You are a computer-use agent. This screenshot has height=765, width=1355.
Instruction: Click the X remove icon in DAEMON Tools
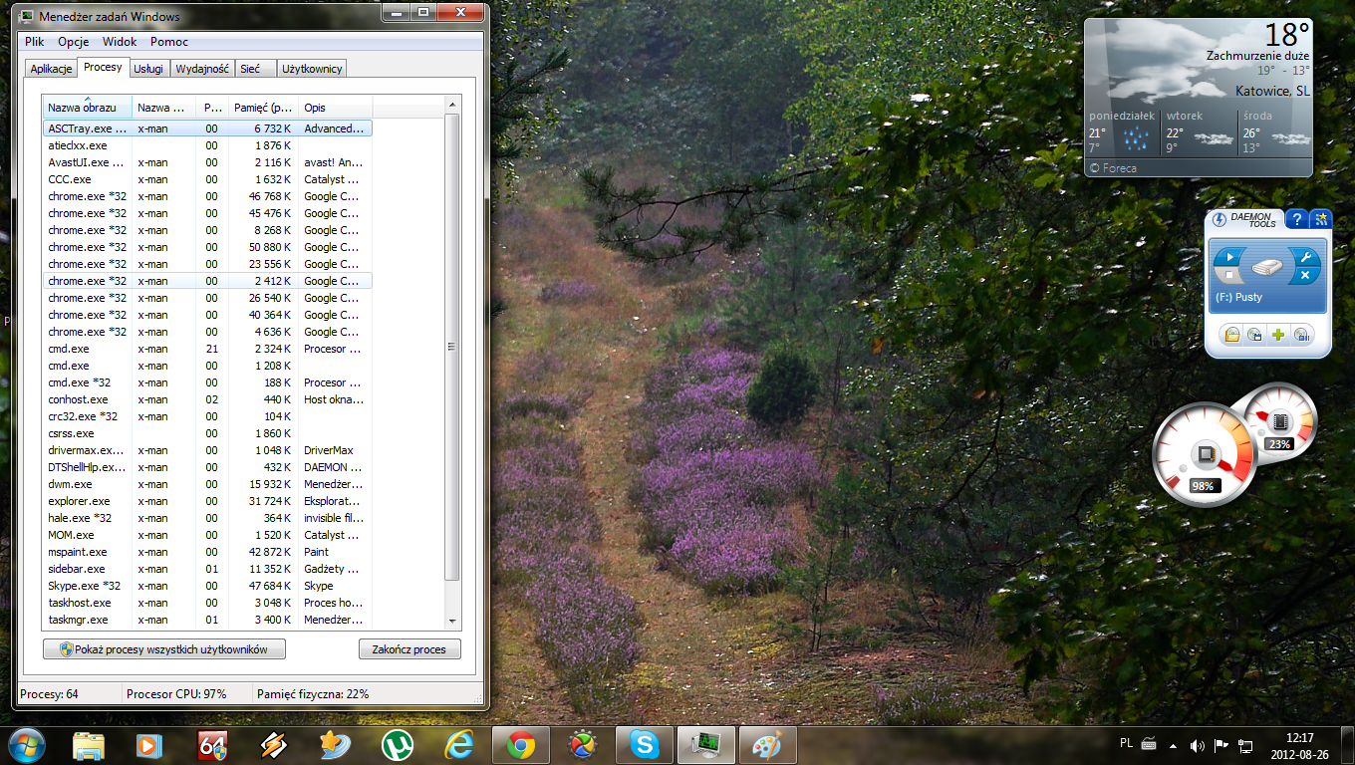click(x=1305, y=275)
